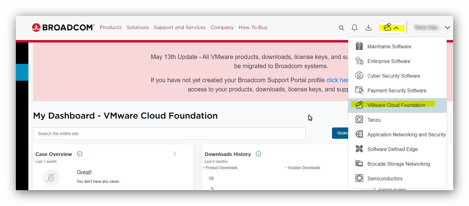Select VMware Cloud Foundation menu entry

click(x=397, y=105)
